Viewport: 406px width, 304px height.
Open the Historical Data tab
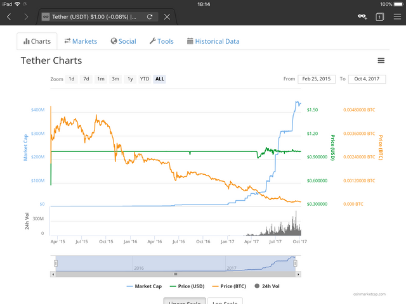click(213, 41)
